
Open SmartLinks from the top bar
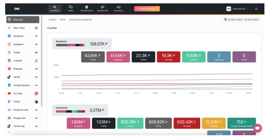102,9
